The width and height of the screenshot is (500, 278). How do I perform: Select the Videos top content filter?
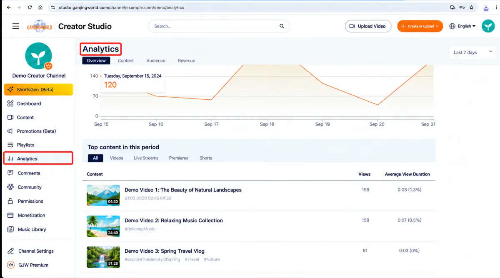pos(117,158)
